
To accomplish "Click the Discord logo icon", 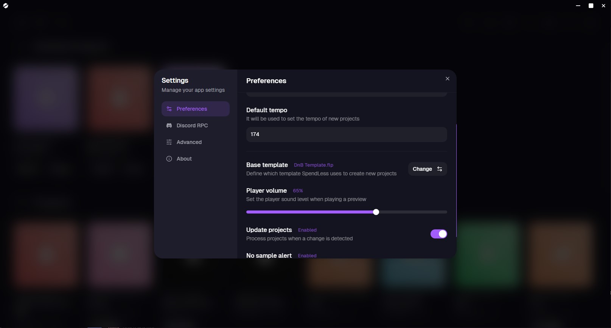I will 169,125.
